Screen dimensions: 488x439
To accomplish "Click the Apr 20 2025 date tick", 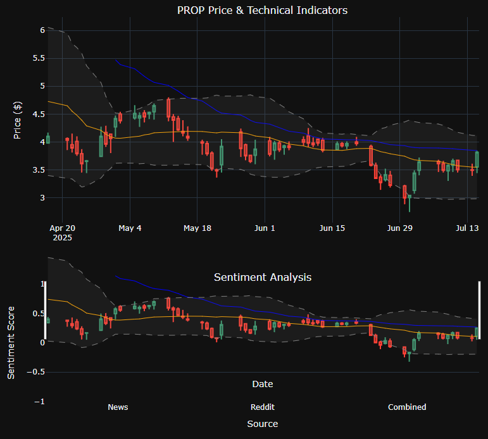I will pos(62,233).
